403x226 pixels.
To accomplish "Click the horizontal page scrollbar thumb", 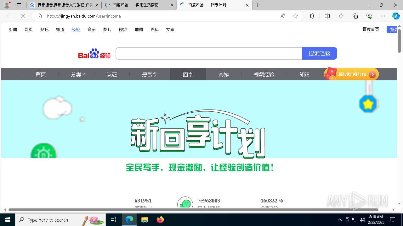I will pos(193,210).
